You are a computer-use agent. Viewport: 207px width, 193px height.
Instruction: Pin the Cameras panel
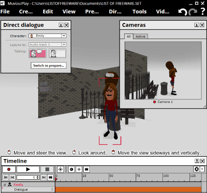197,25
